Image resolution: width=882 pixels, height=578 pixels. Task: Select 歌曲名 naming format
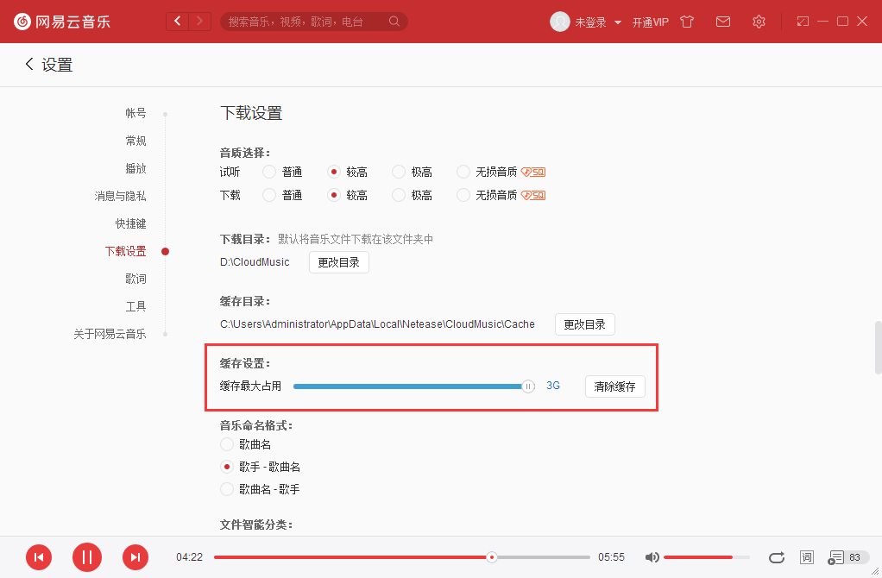point(226,444)
